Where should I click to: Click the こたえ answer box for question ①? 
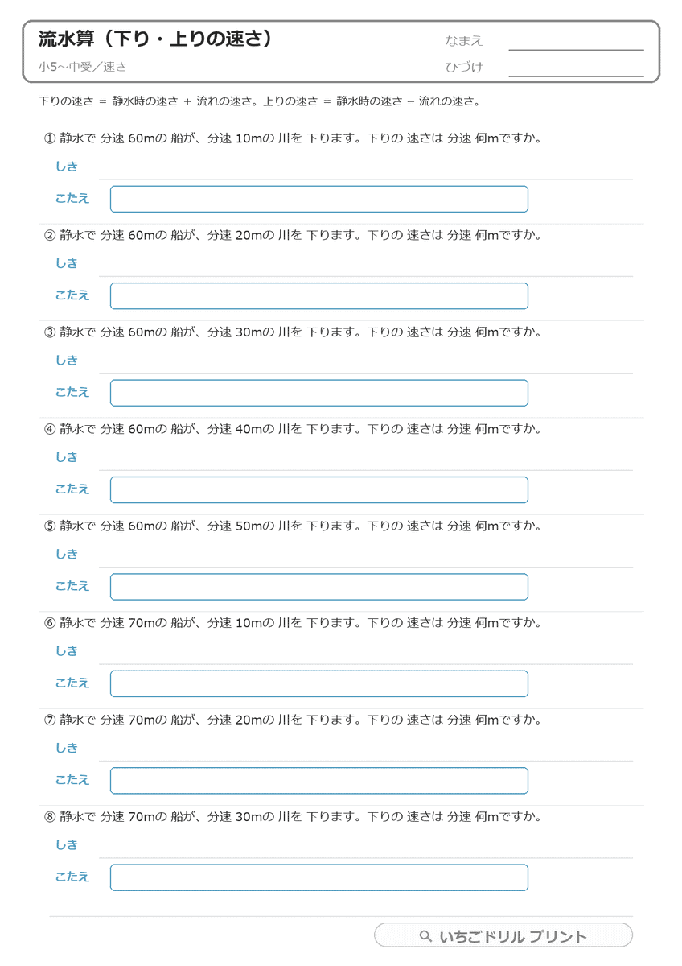tap(319, 199)
